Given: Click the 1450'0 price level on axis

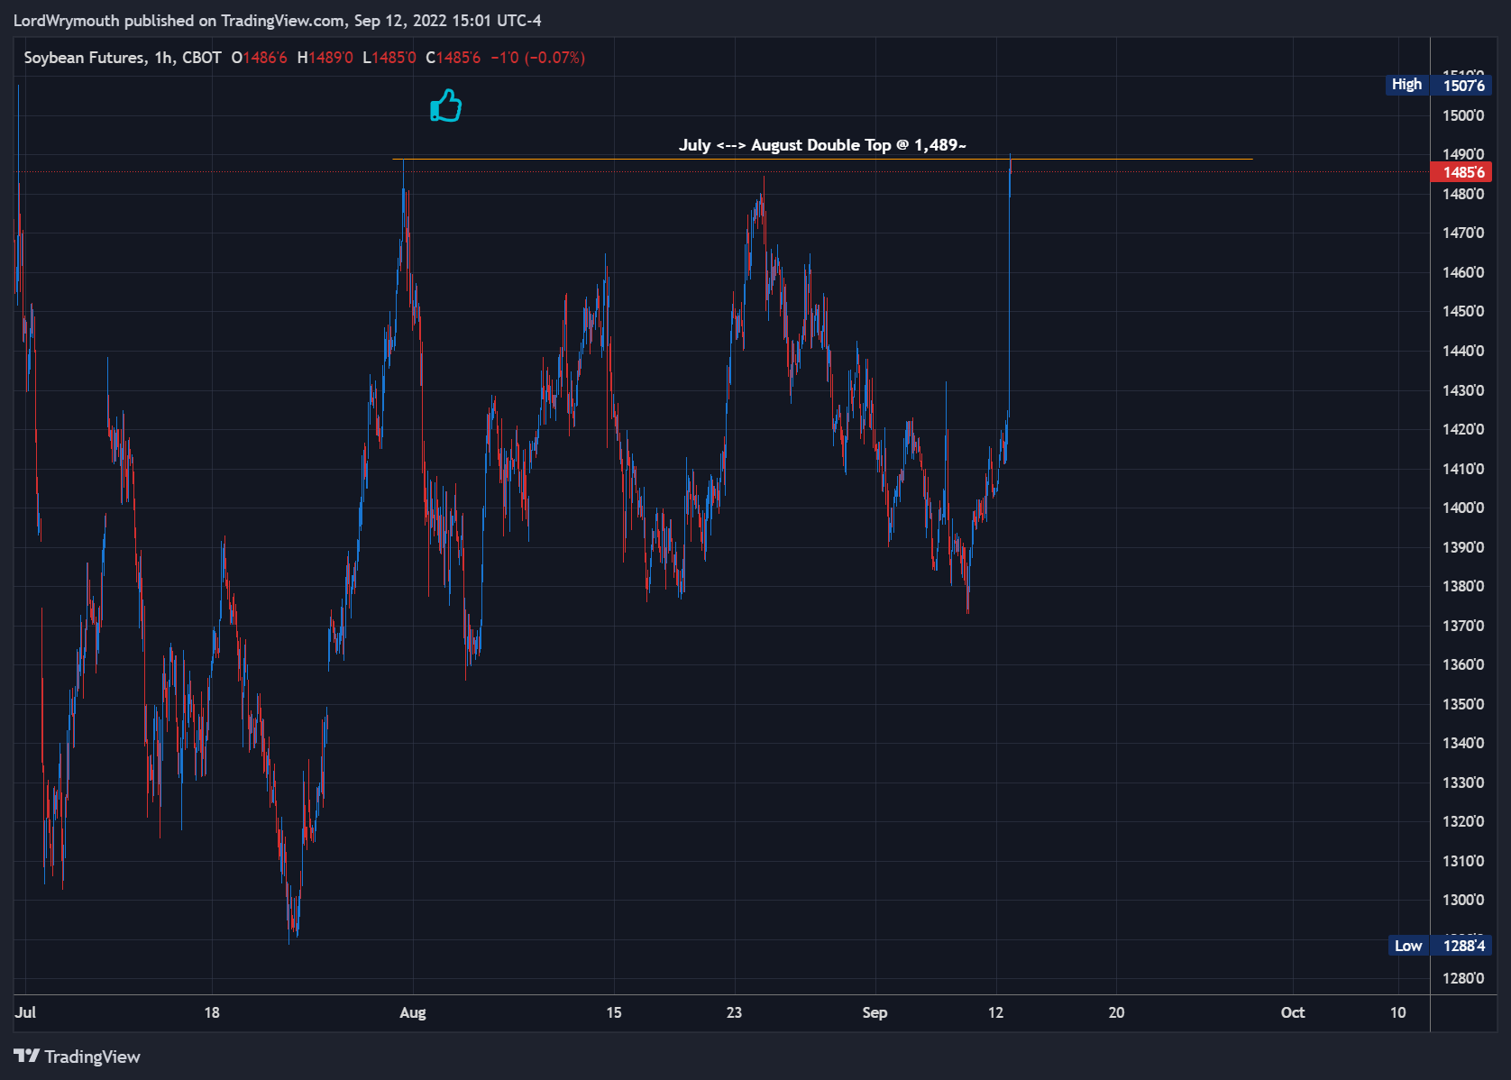Looking at the screenshot, I should click(1463, 311).
